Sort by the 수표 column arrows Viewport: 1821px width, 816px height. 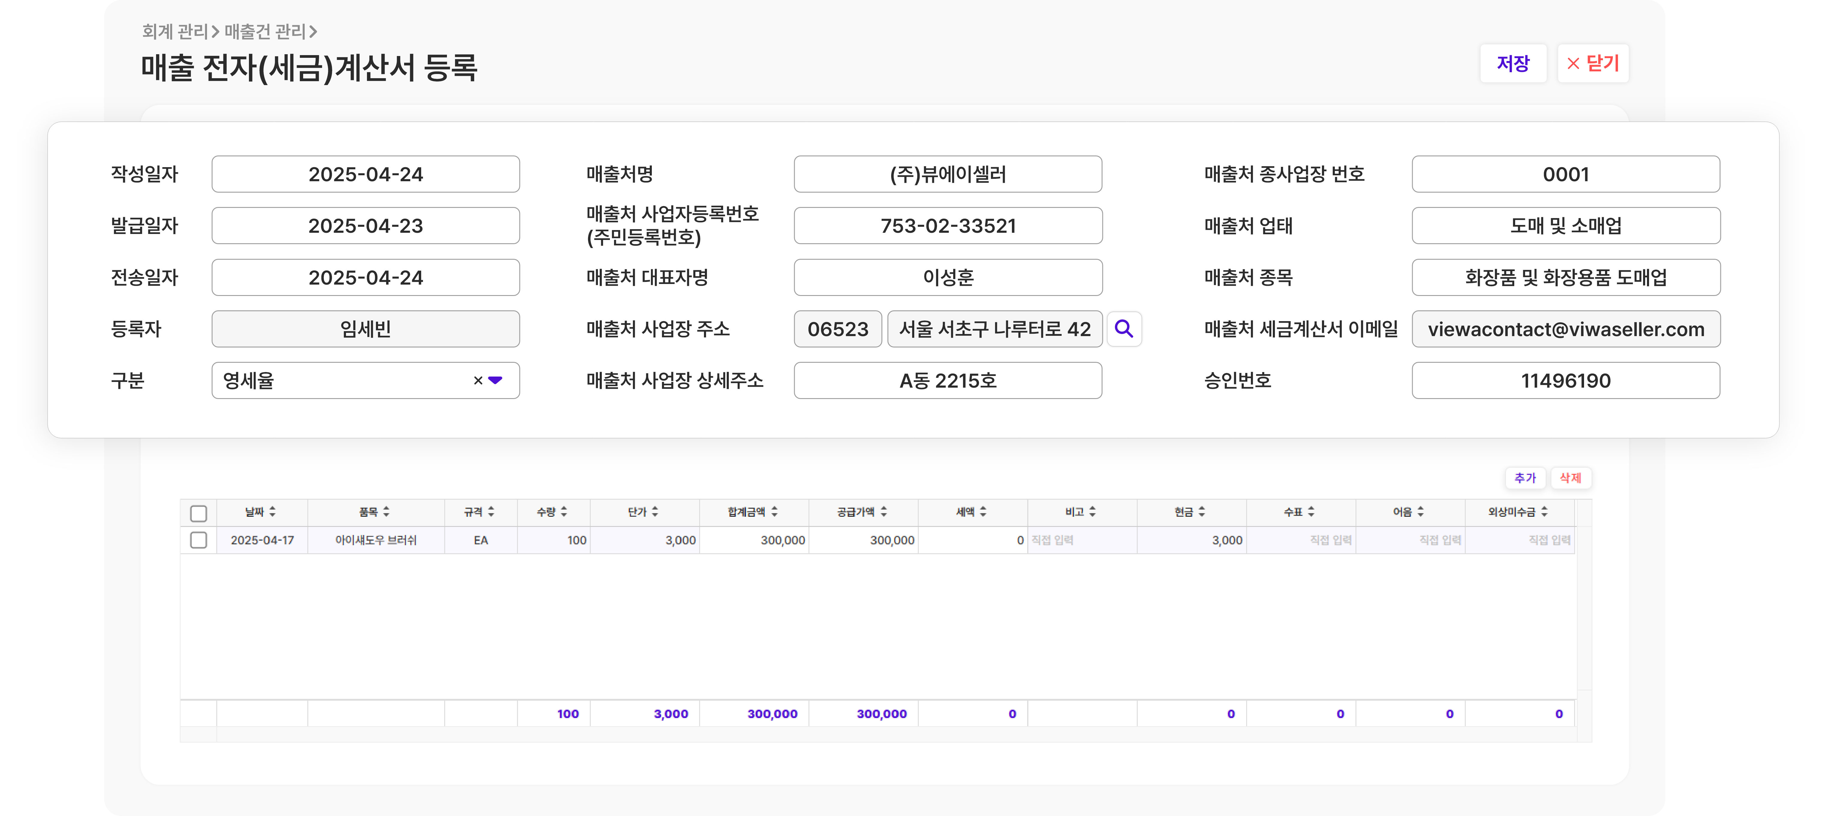point(1311,512)
